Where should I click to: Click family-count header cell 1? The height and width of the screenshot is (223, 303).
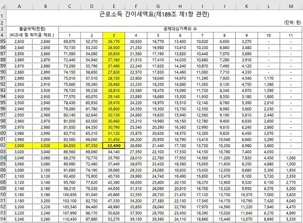(69, 35)
